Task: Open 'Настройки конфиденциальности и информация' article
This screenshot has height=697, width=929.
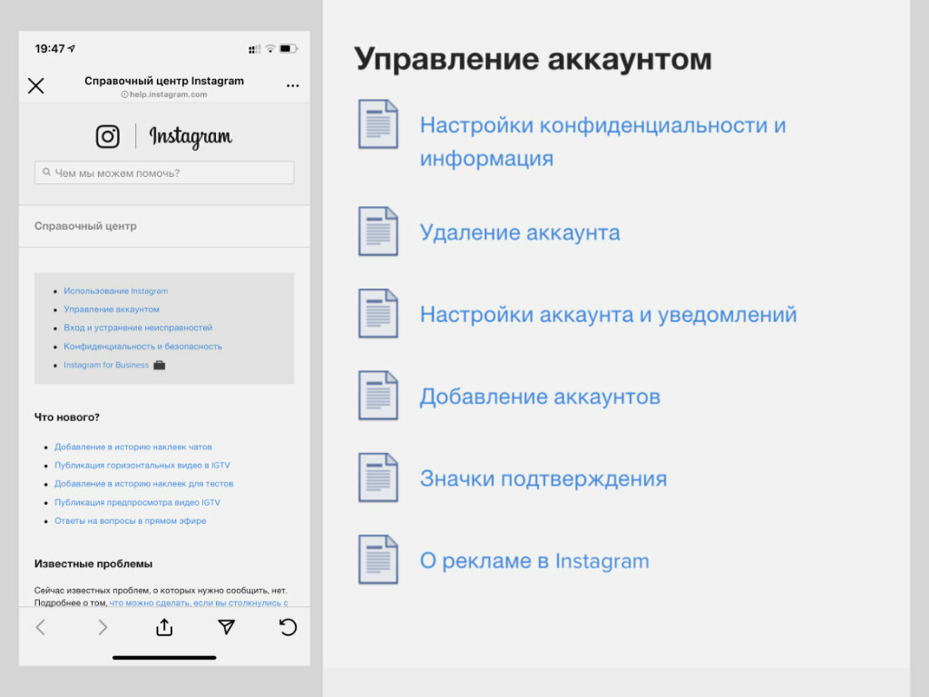Action: [602, 142]
